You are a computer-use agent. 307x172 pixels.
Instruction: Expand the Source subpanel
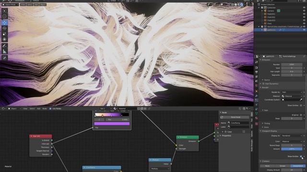click(267, 80)
